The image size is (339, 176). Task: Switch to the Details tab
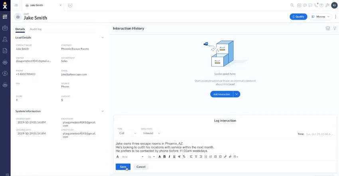(20, 29)
